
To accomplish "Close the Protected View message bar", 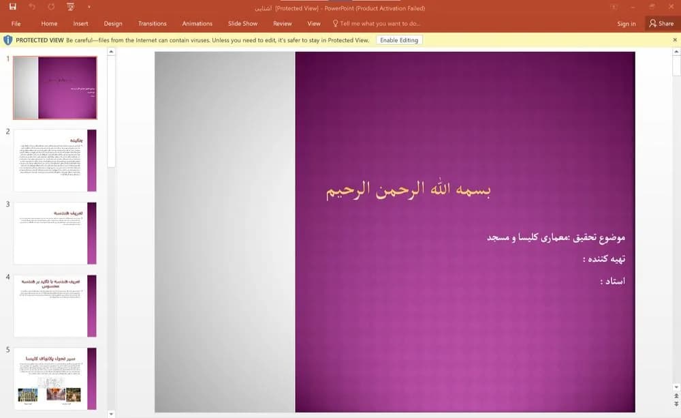I will click(674, 40).
